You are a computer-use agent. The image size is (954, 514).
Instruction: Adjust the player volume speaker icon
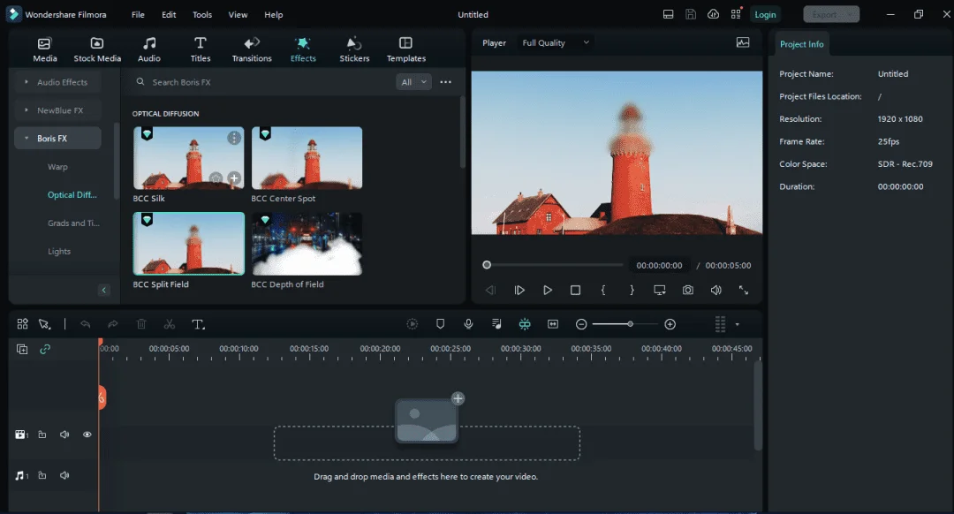[716, 291]
